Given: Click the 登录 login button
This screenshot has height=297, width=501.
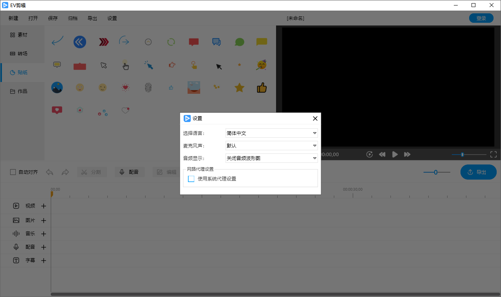Looking at the screenshot, I should pyautogui.click(x=481, y=18).
